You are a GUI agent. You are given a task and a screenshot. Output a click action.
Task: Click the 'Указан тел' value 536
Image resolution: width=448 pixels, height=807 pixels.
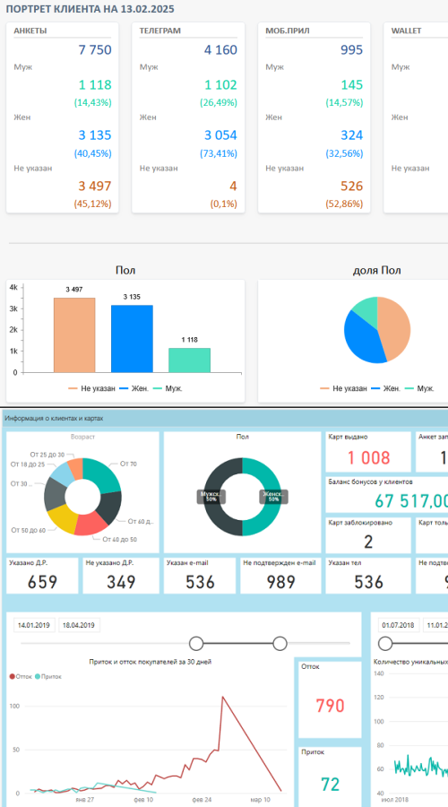(x=369, y=582)
